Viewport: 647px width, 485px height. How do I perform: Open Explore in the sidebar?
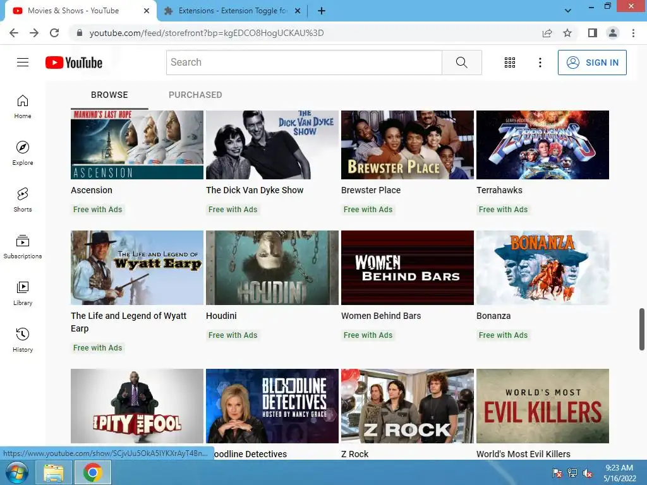tap(23, 153)
